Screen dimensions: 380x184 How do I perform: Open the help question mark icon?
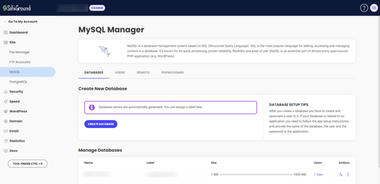tap(364, 8)
